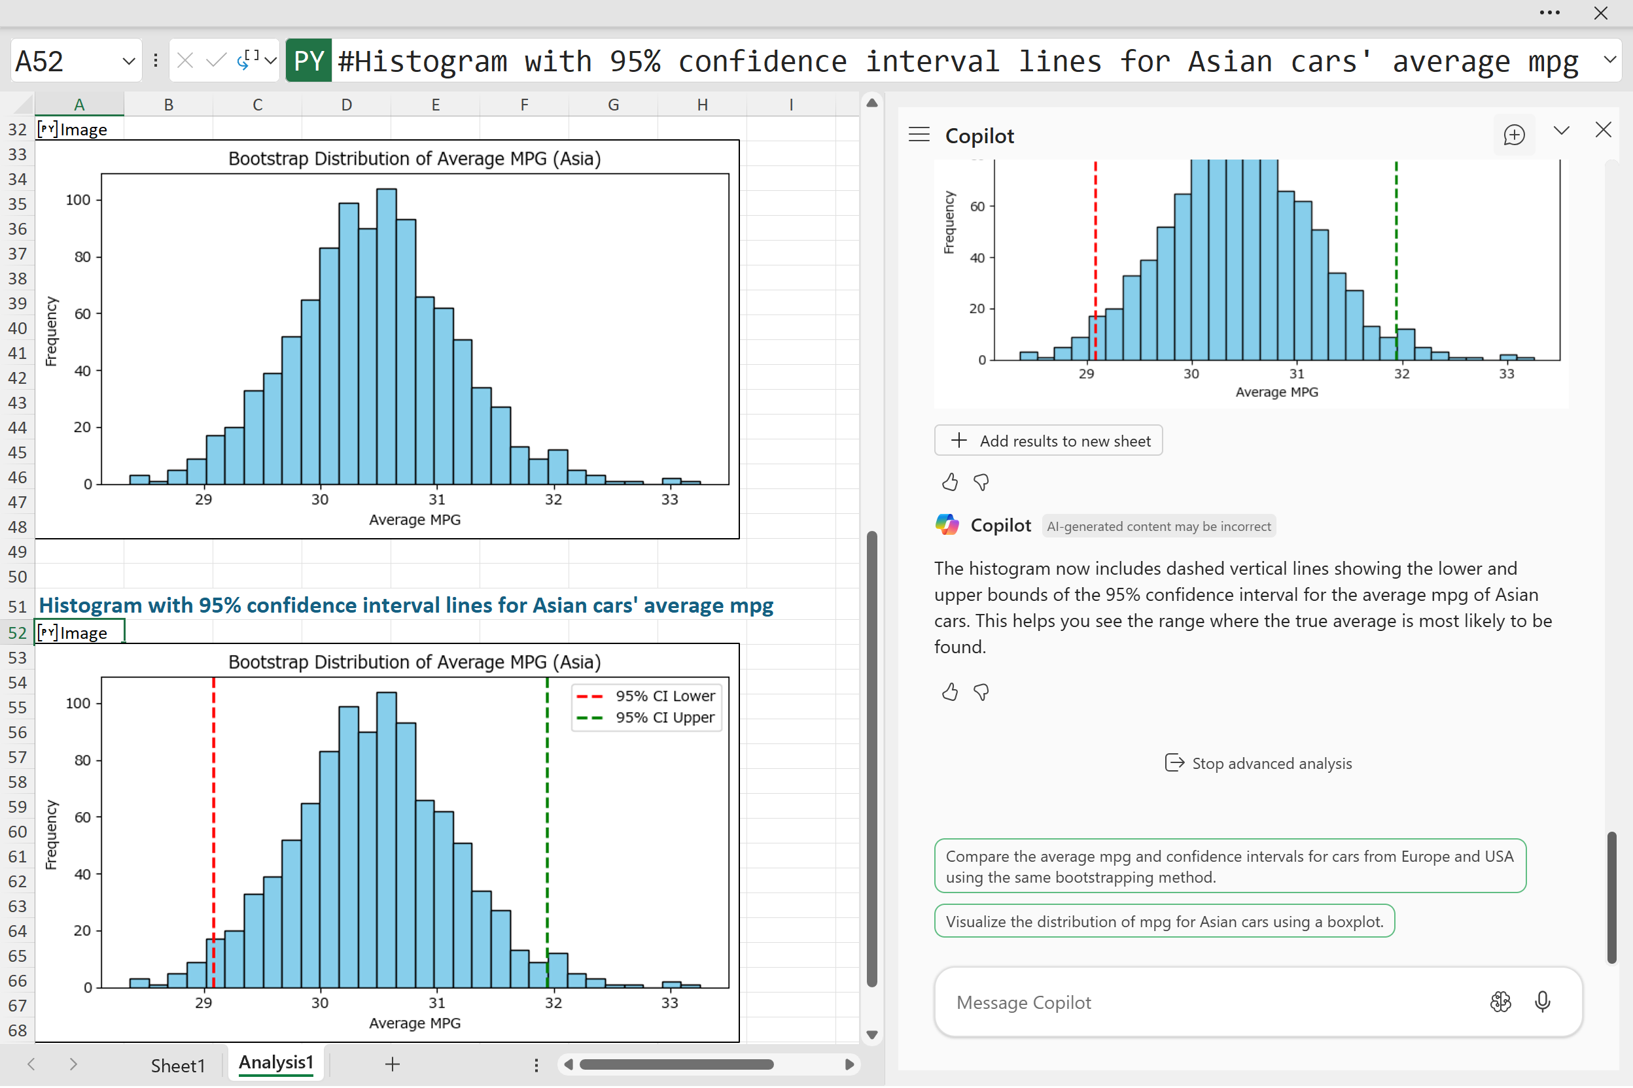Select the Analysis1 sheet tab
The height and width of the screenshot is (1088, 1633).
coord(275,1062)
